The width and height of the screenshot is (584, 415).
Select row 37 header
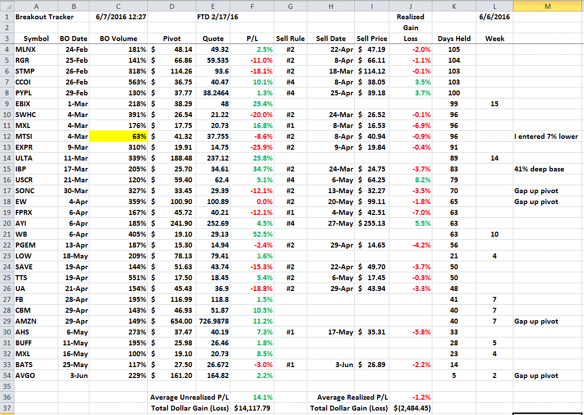(7, 408)
